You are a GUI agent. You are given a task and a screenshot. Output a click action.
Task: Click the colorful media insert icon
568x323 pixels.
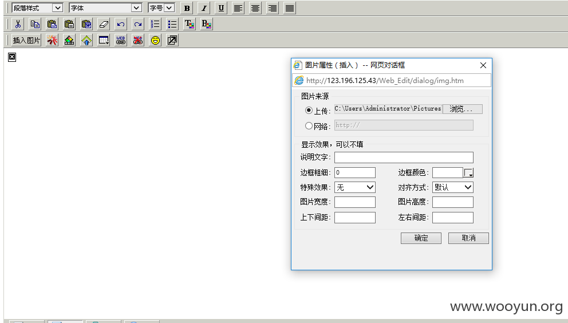click(x=69, y=40)
